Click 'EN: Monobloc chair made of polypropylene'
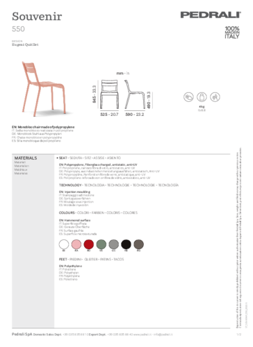This screenshot has height=347, width=253. pyautogui.click(x=43, y=127)
